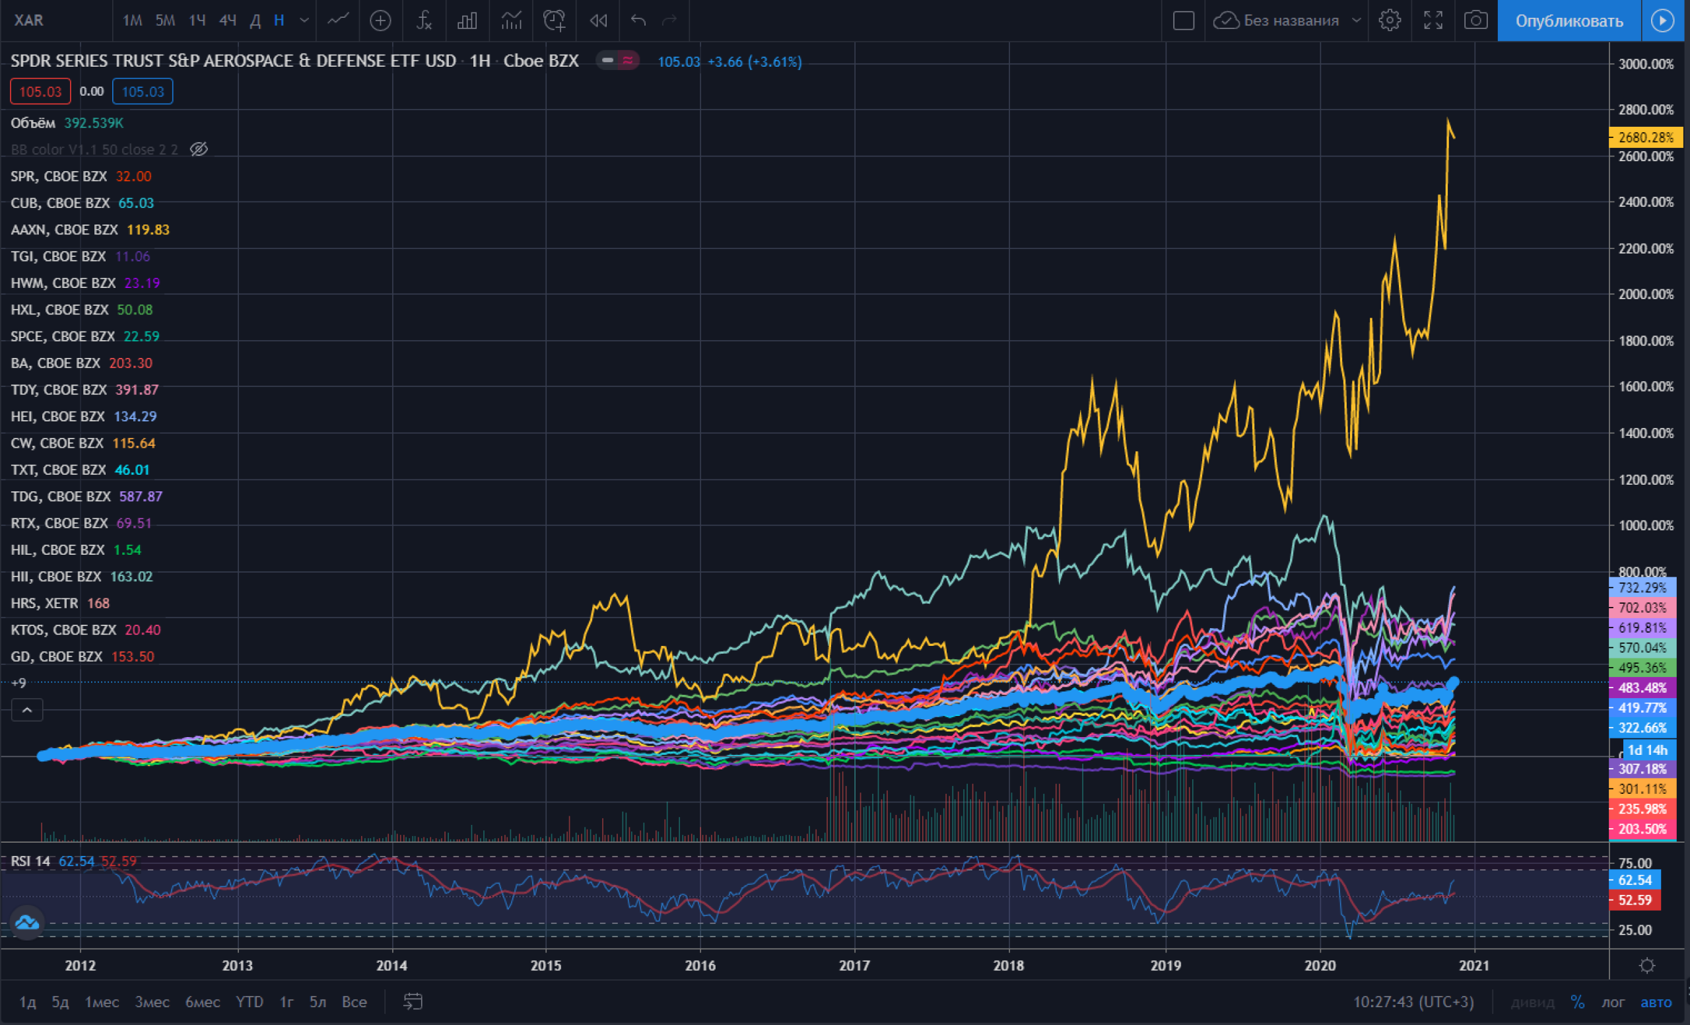Click the XAR symbol search field
This screenshot has height=1025, width=1690.
click(x=56, y=20)
